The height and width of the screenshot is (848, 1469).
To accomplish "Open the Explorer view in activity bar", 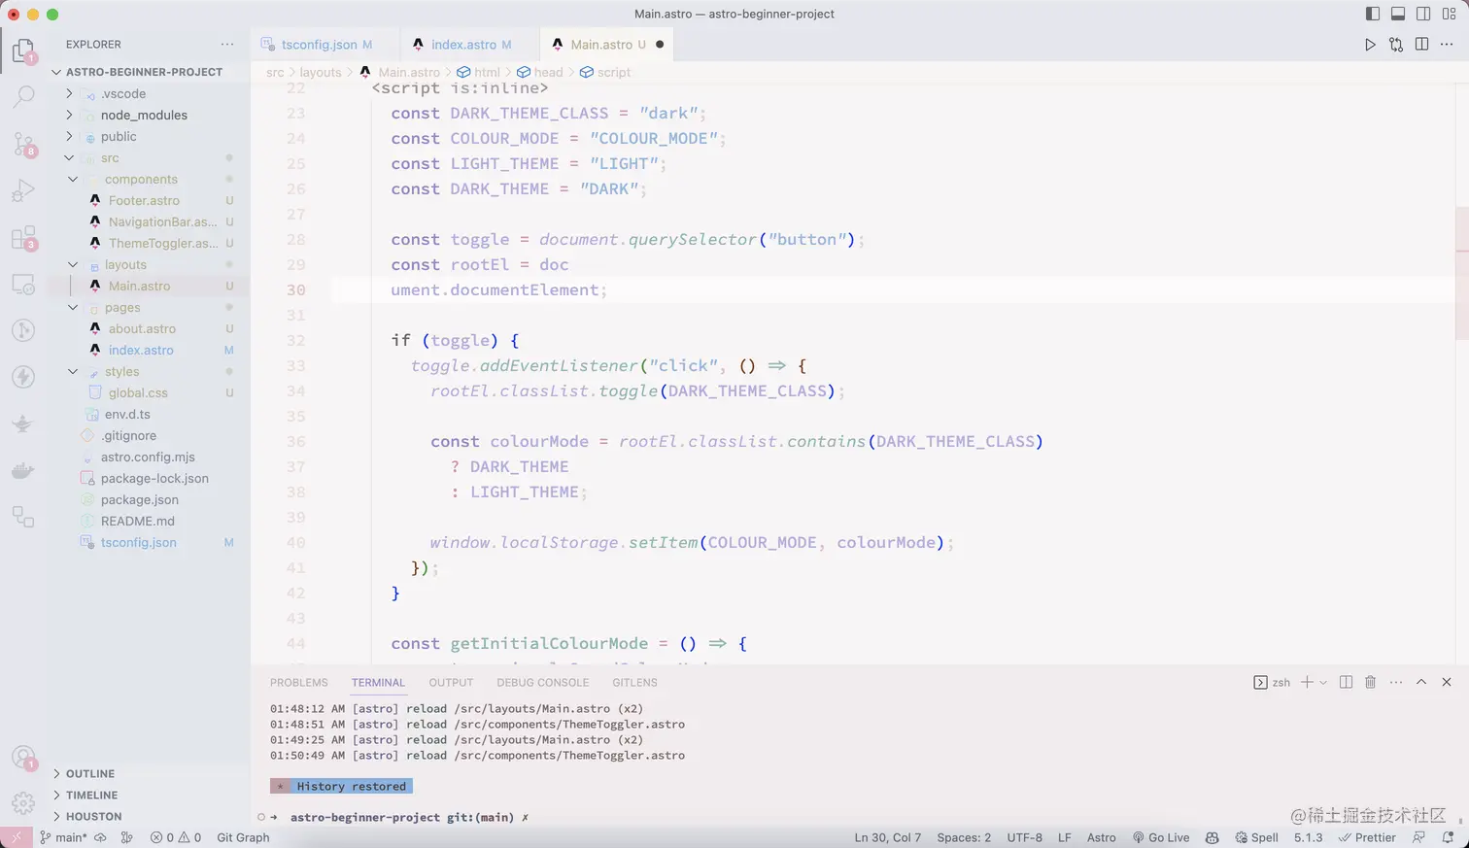I will point(23,51).
